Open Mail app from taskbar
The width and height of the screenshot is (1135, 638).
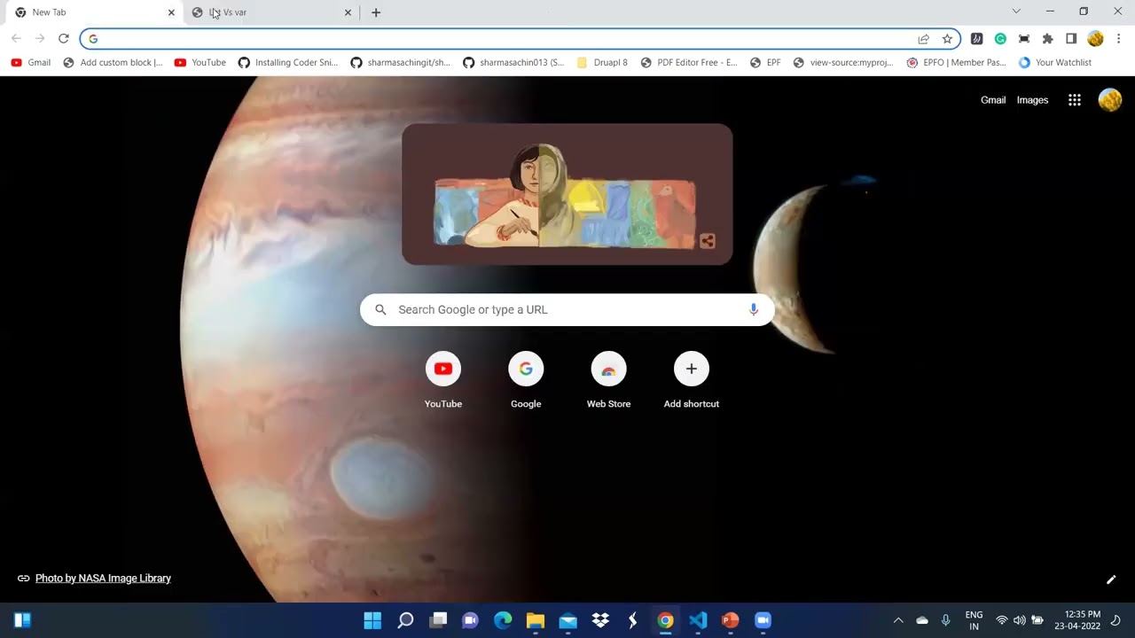point(567,620)
